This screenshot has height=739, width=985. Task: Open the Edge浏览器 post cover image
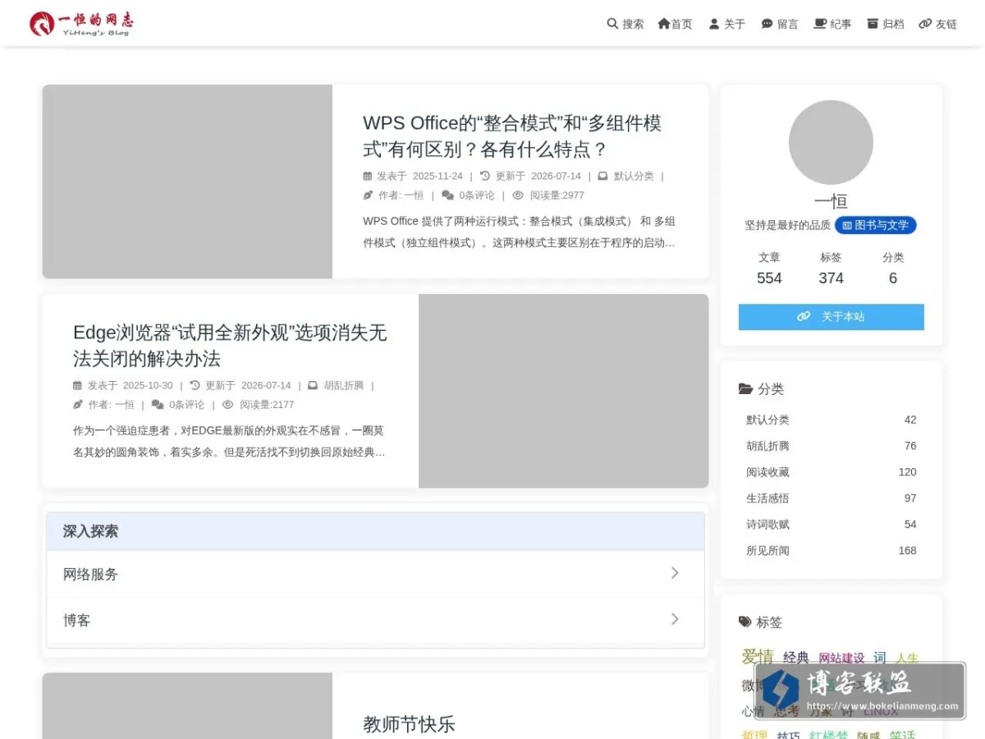(x=563, y=391)
